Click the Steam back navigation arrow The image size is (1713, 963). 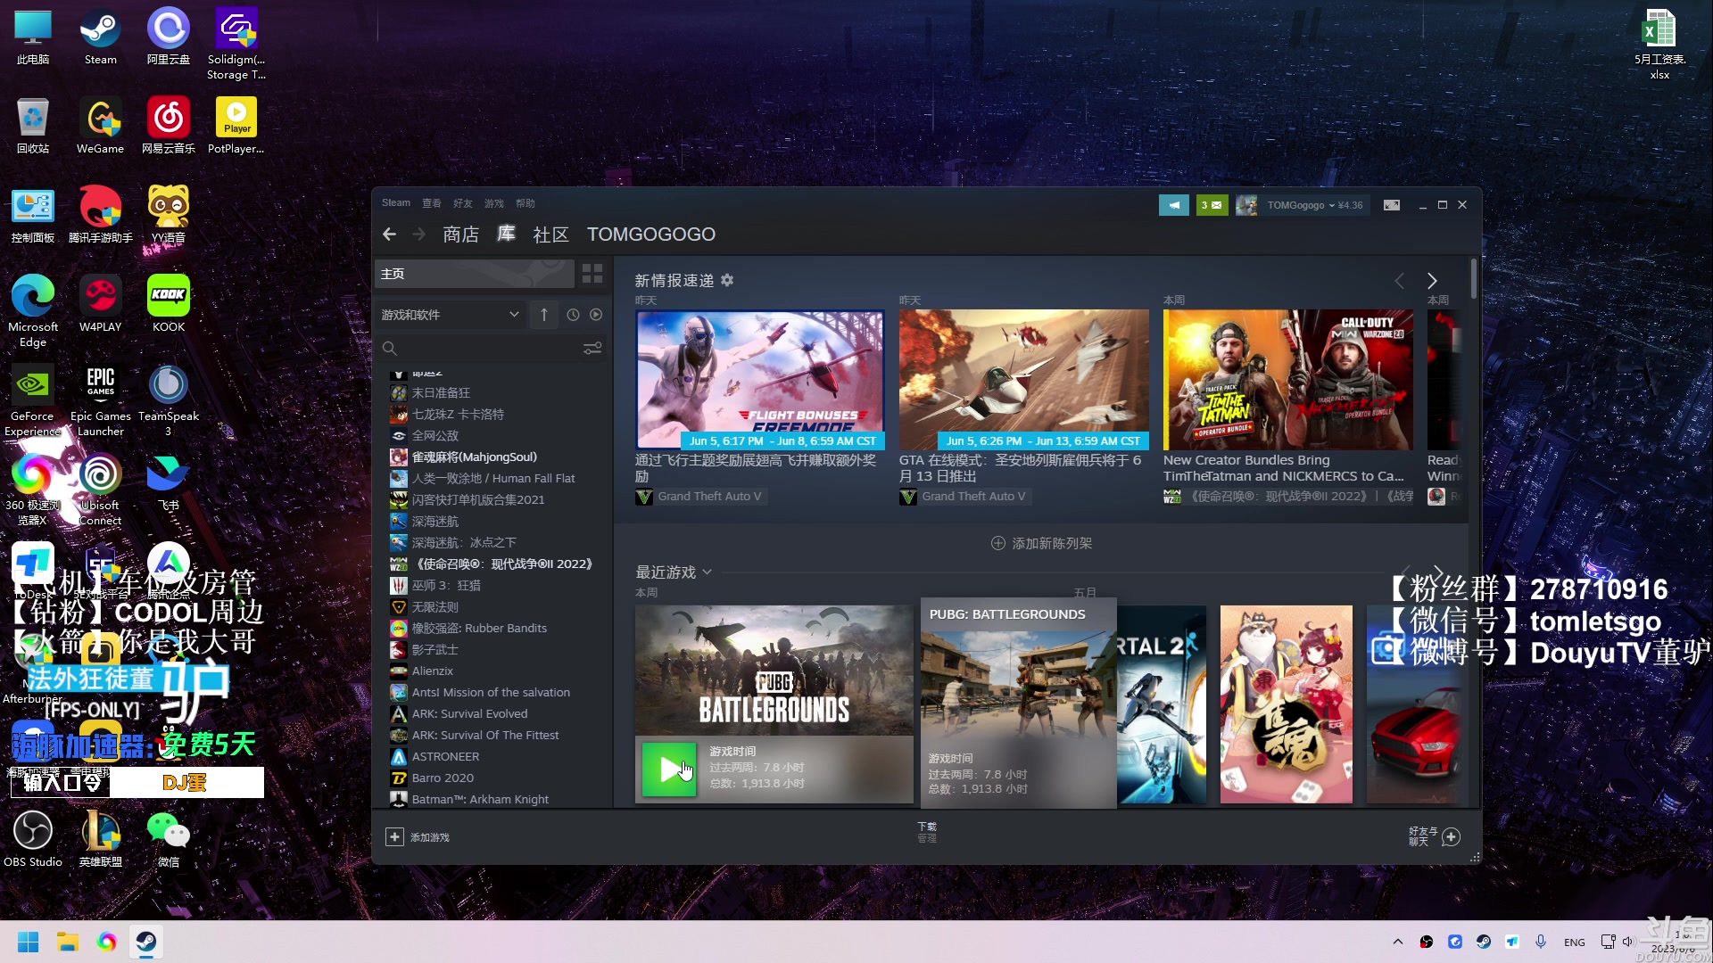click(389, 235)
